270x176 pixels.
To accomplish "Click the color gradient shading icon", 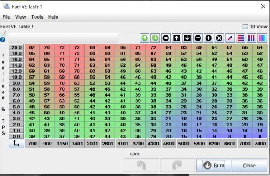I will tap(262, 38).
